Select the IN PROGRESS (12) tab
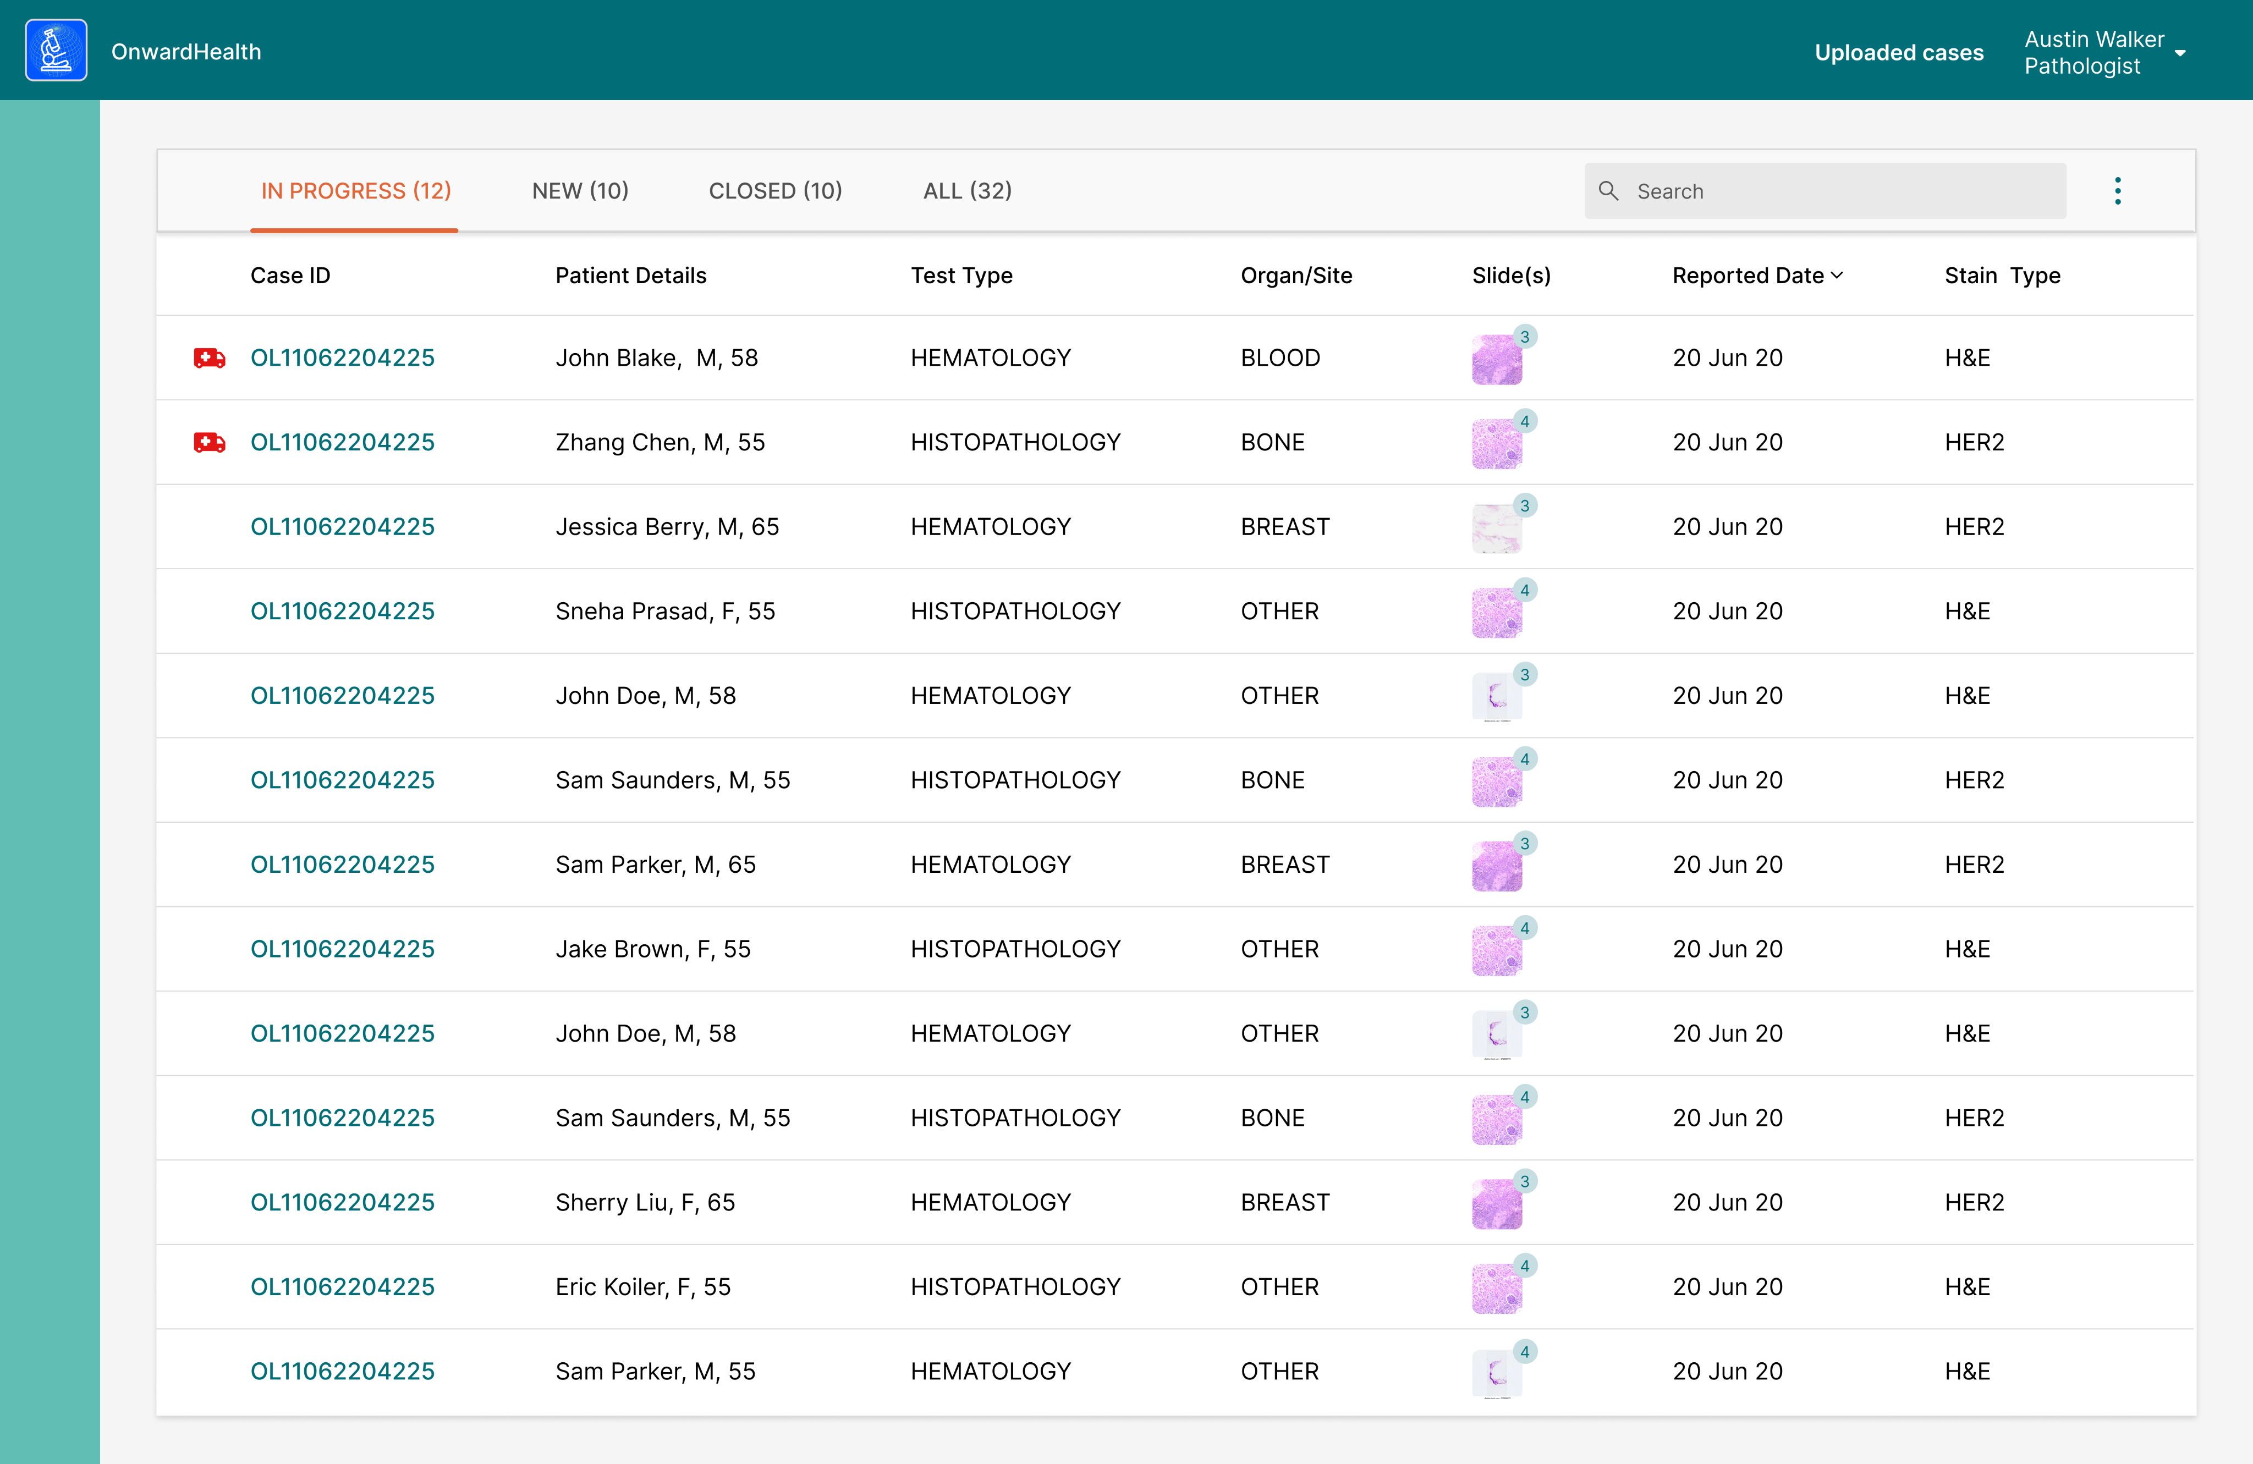This screenshot has width=2253, height=1464. (x=356, y=191)
